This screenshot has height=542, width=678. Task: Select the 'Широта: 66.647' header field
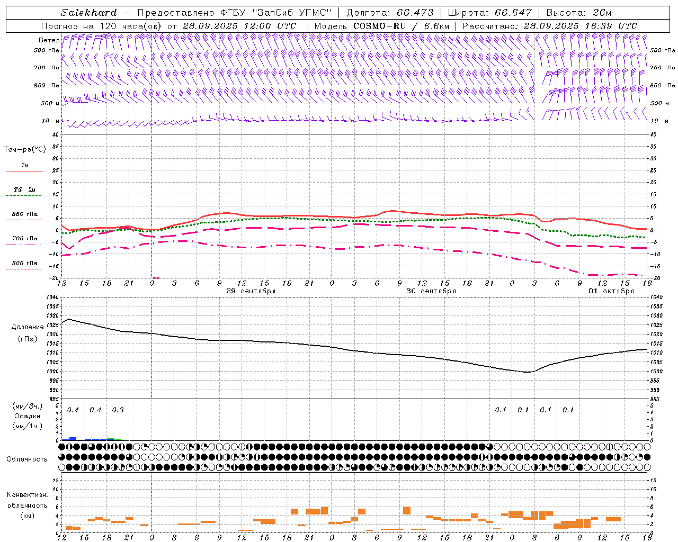(x=489, y=13)
